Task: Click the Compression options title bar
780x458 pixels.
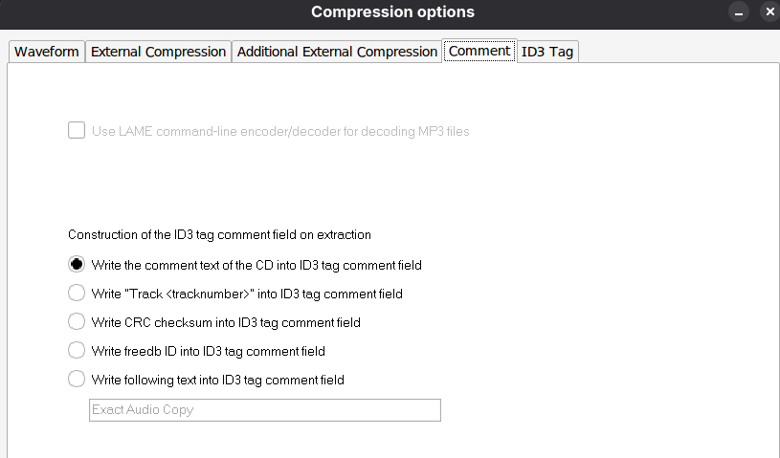Action: coord(392,12)
